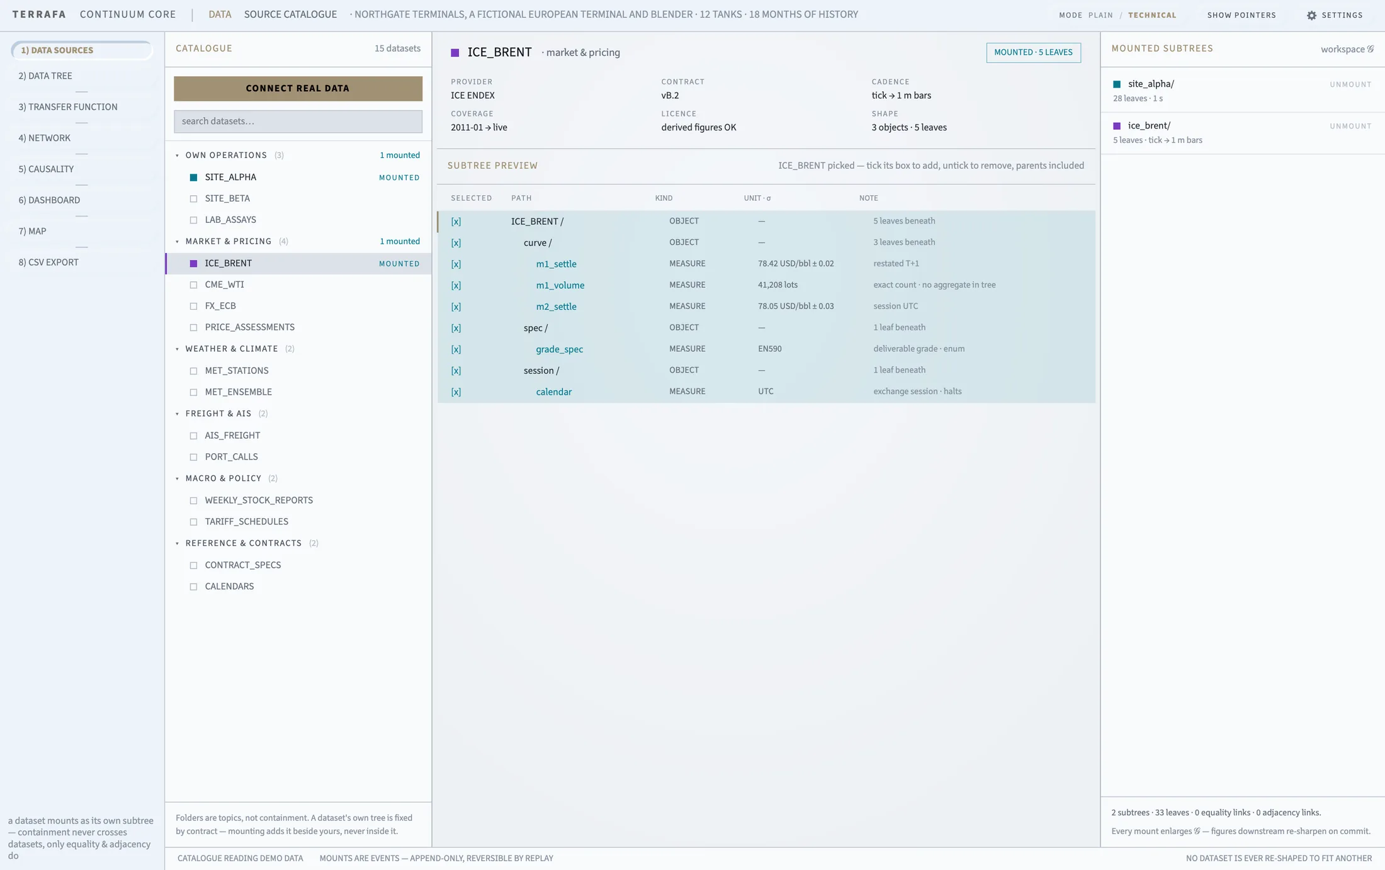Click the workspace symbol icon in Mounted Subtrees
Image resolution: width=1385 pixels, height=870 pixels.
pyautogui.click(x=1371, y=49)
